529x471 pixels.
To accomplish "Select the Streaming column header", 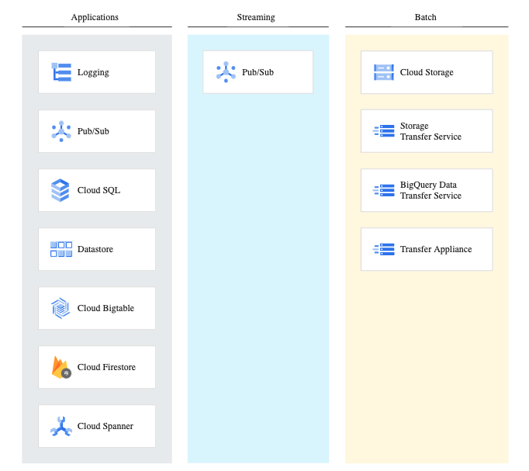I will (256, 17).
